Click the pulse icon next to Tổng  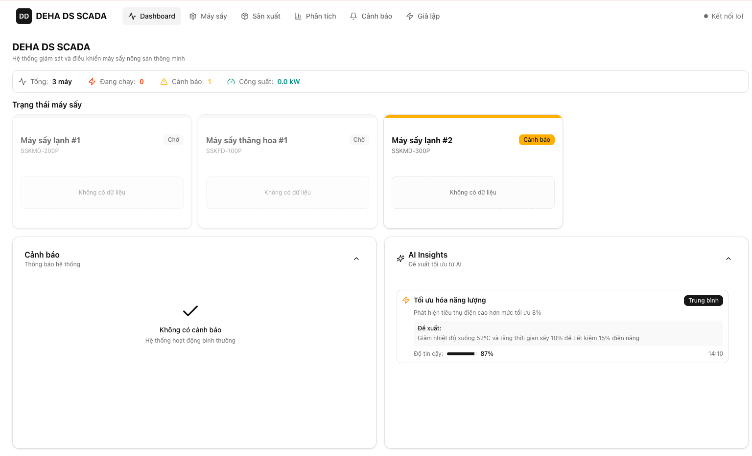23,82
